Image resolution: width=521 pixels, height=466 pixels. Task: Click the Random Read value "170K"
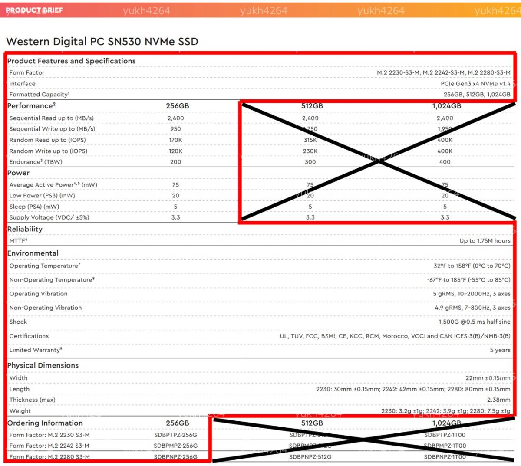coord(176,140)
